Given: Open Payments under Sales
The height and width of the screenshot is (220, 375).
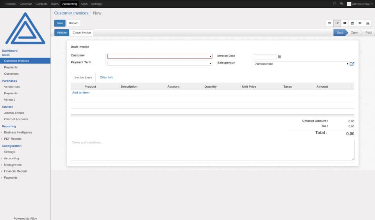Looking at the screenshot, I should coord(11,67).
